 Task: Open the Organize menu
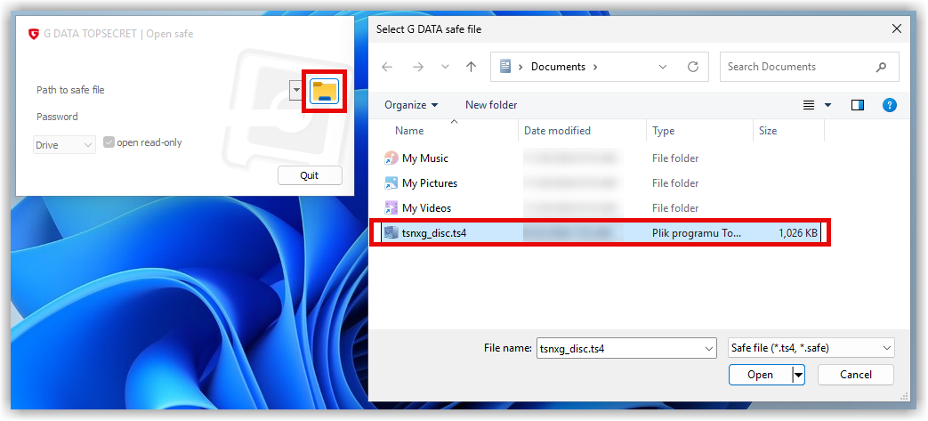411,105
